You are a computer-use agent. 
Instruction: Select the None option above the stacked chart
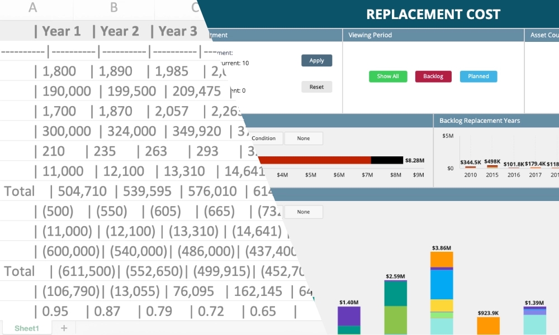(x=304, y=212)
